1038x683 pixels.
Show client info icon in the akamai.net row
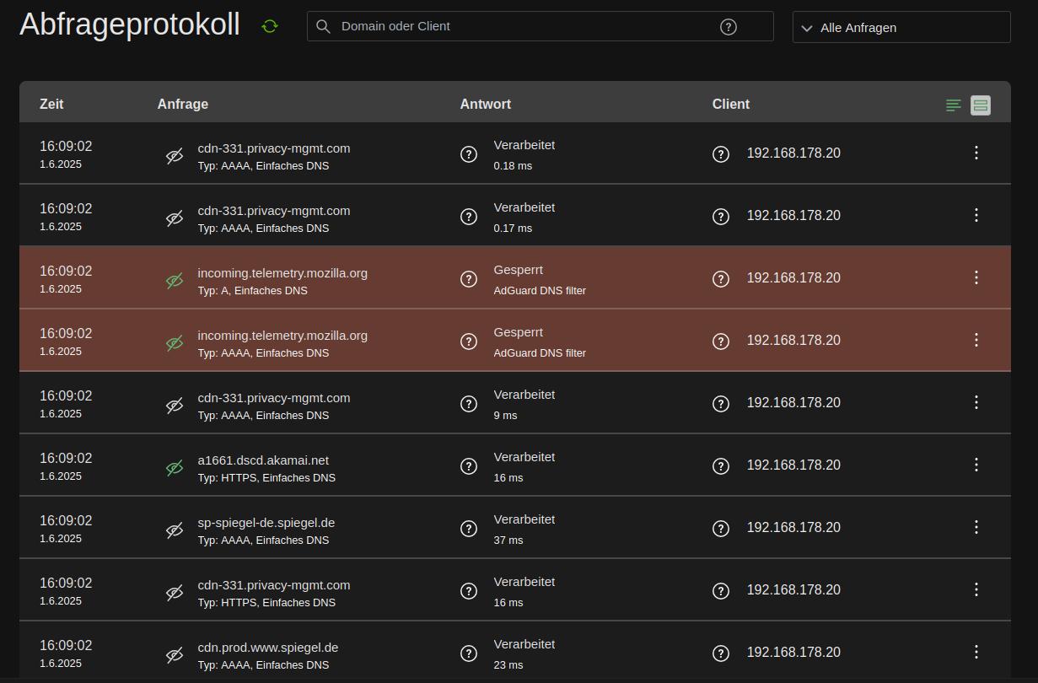pyautogui.click(x=721, y=466)
